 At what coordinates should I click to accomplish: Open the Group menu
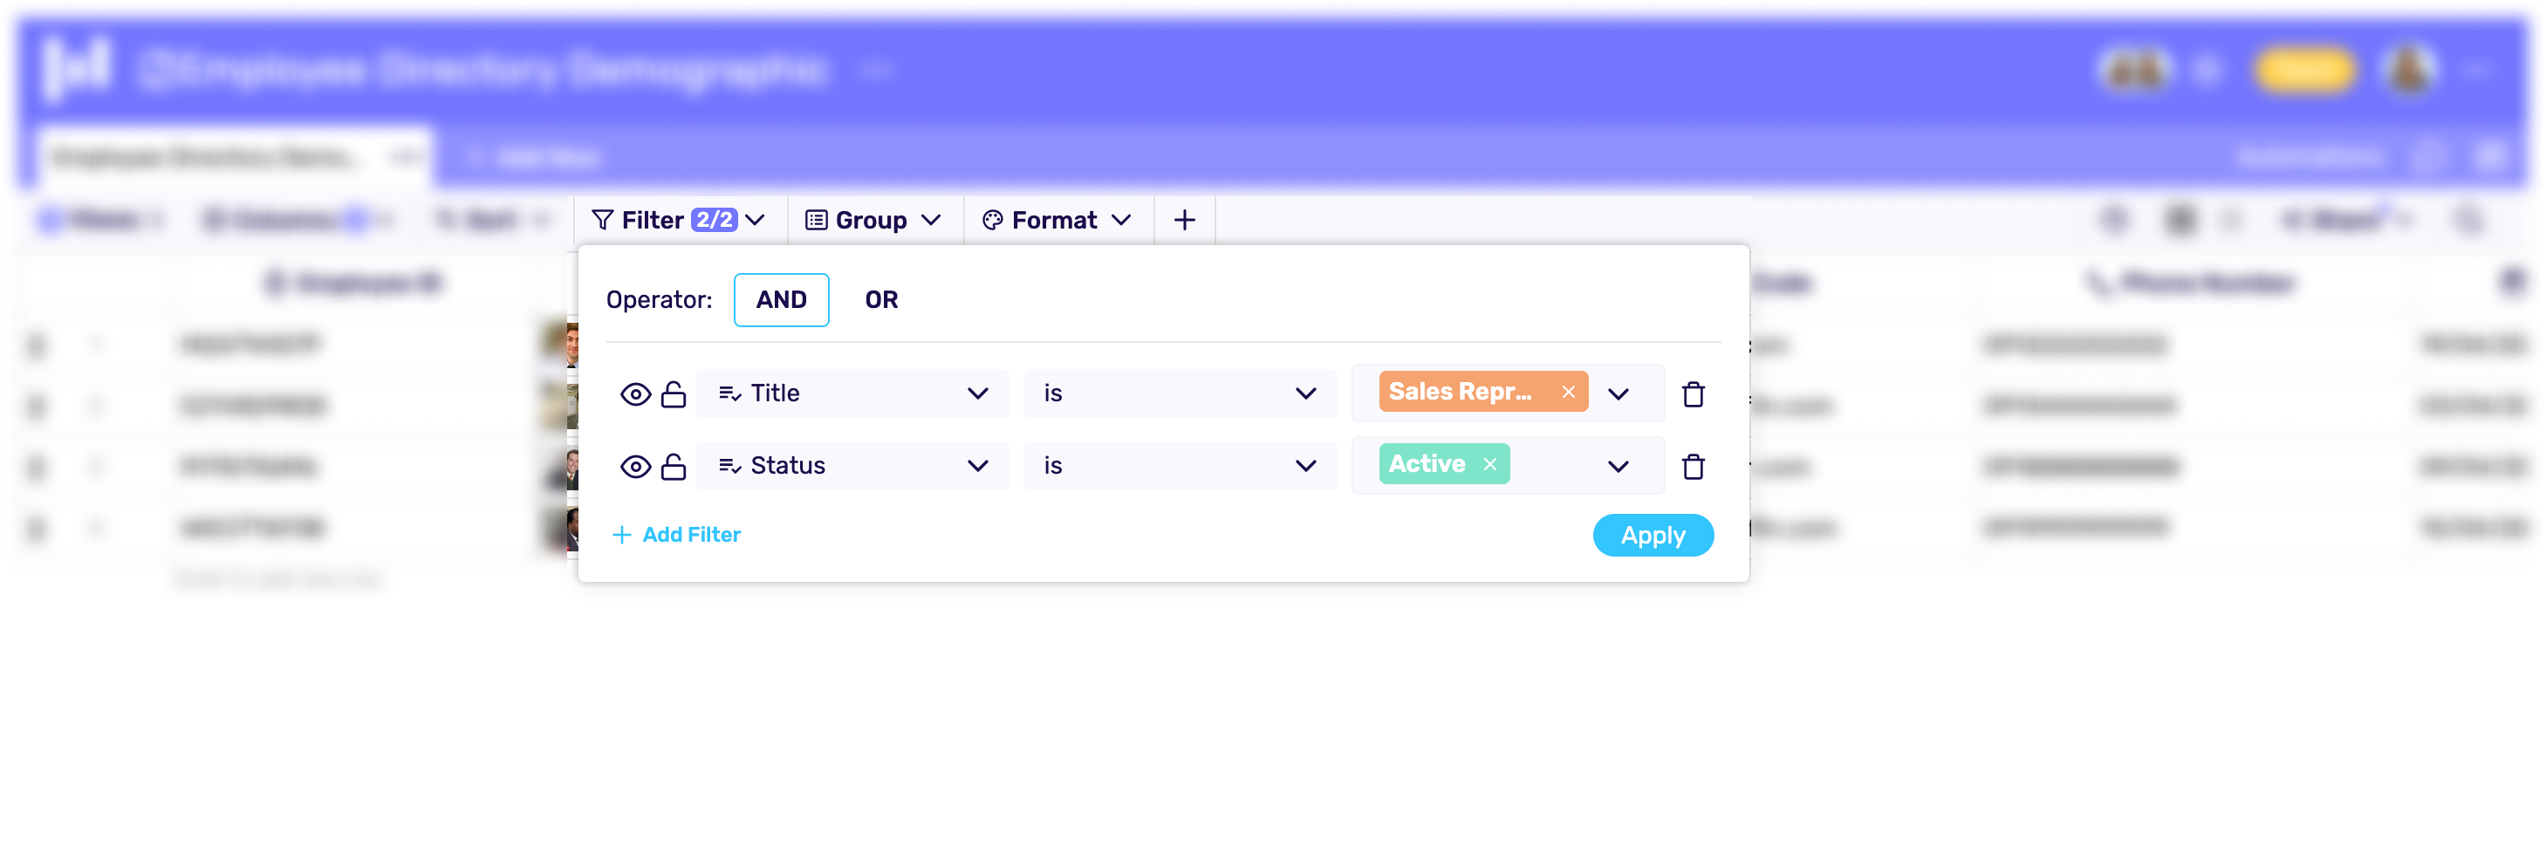pos(872,219)
